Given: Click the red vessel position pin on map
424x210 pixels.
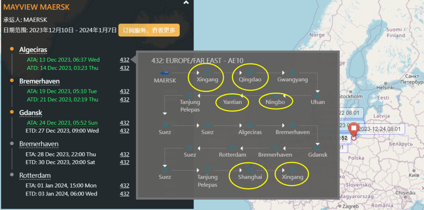Looking at the screenshot, I should pos(353,131).
